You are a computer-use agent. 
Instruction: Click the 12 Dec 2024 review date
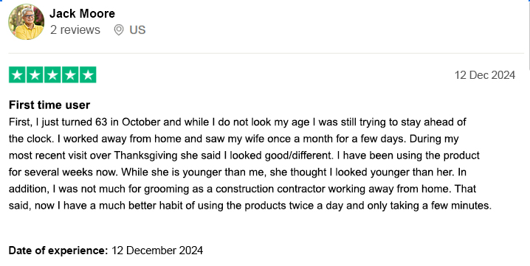pyautogui.click(x=485, y=75)
